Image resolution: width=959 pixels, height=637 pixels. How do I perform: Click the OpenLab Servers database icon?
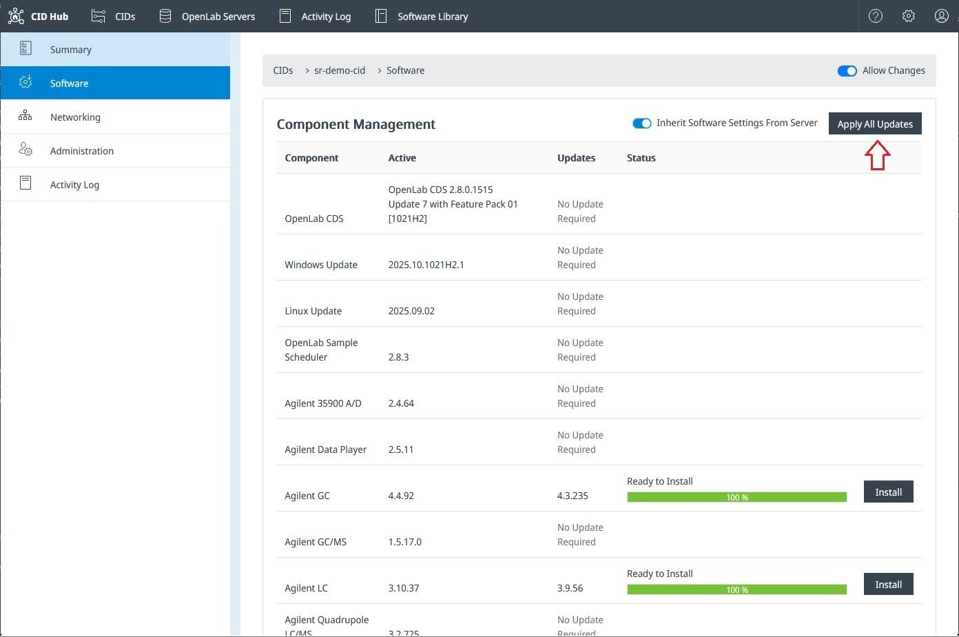(x=165, y=16)
